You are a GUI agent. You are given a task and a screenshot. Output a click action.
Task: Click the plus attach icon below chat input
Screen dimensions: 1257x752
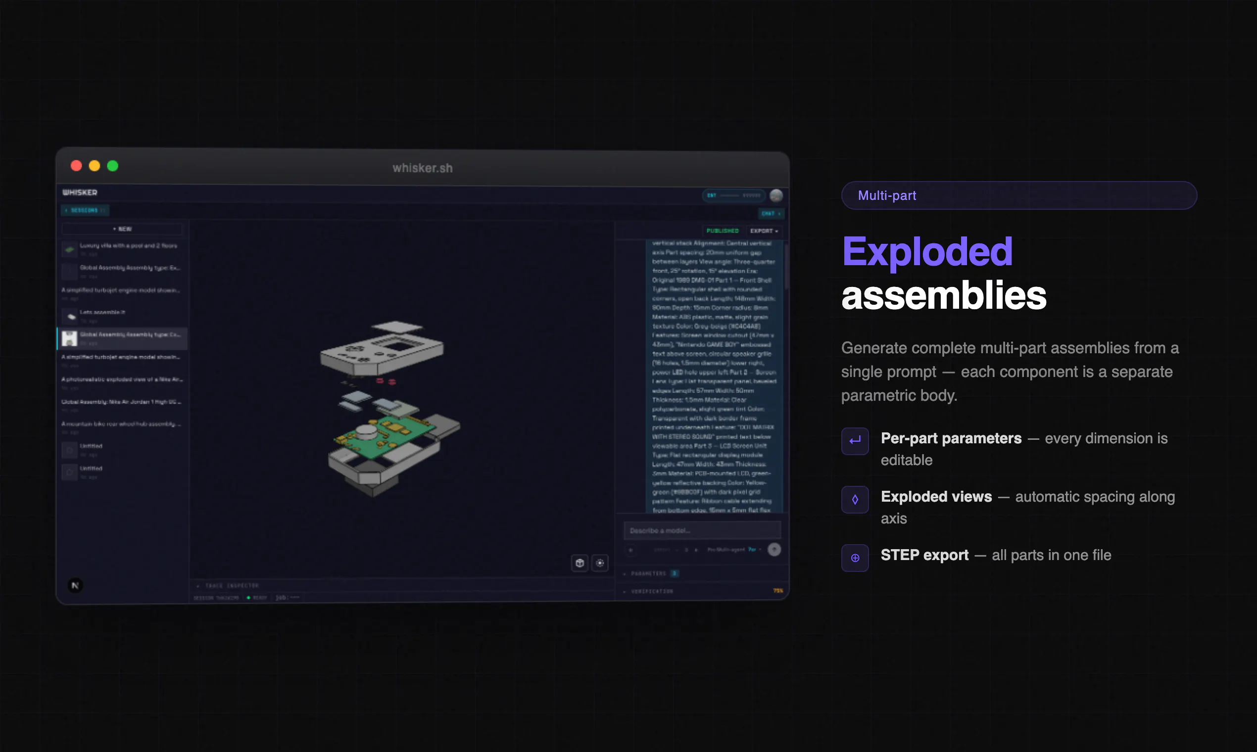[630, 550]
